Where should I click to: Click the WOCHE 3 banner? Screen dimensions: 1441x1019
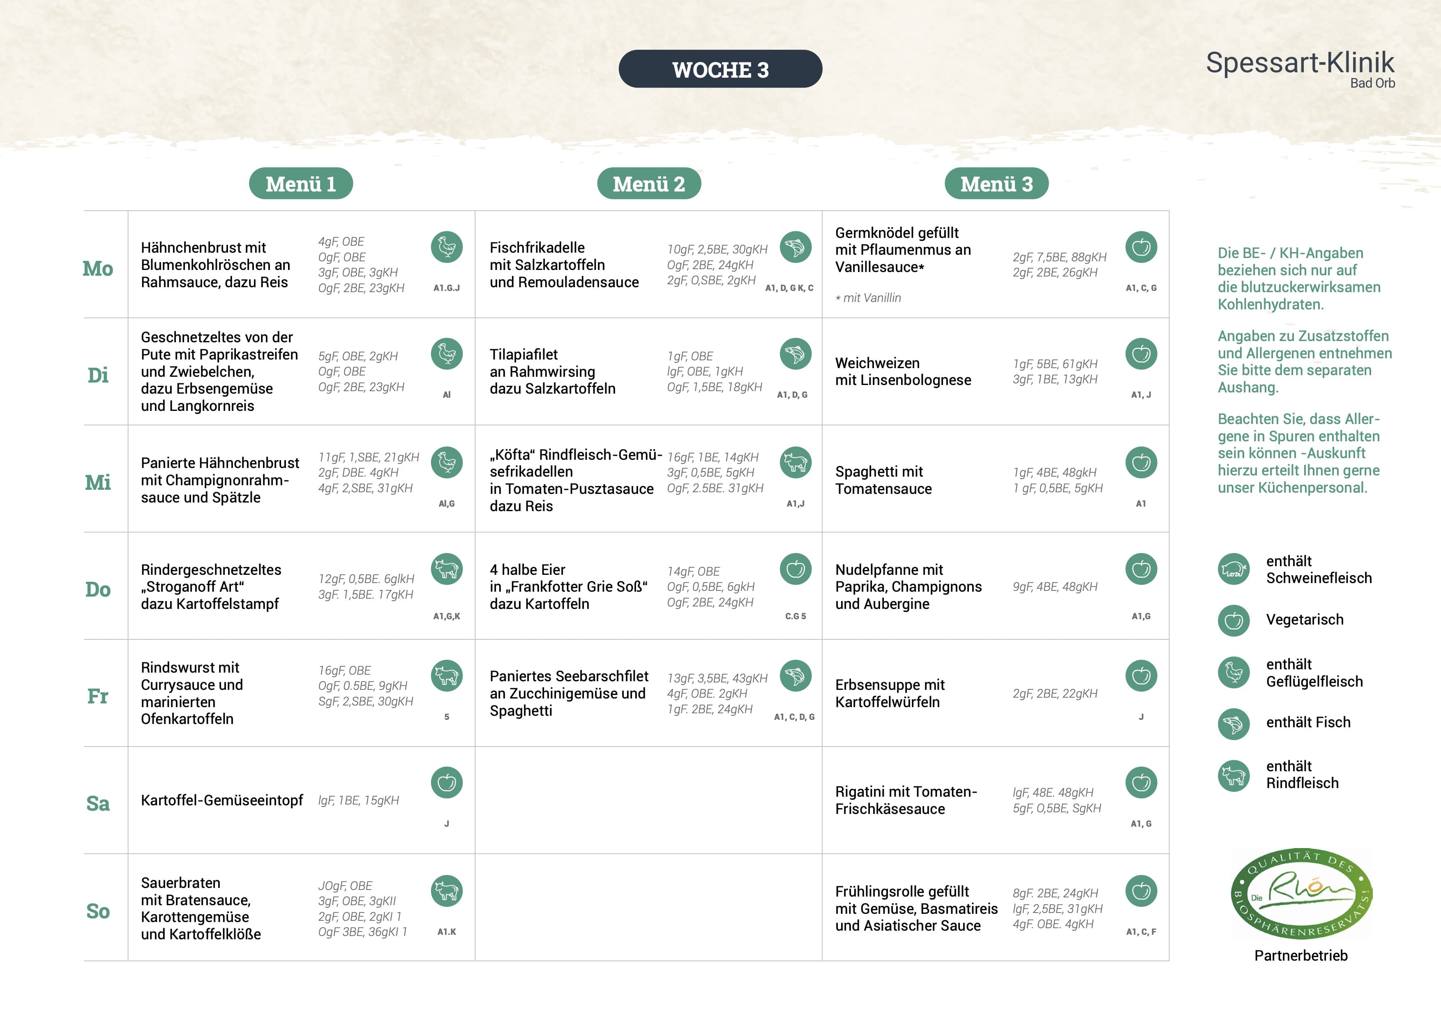pos(720,69)
